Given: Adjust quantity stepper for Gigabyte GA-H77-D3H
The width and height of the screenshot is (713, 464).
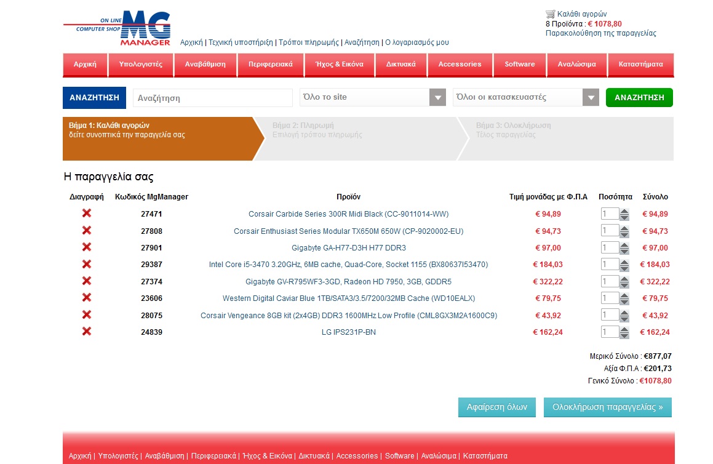Looking at the screenshot, I should pos(624,248).
